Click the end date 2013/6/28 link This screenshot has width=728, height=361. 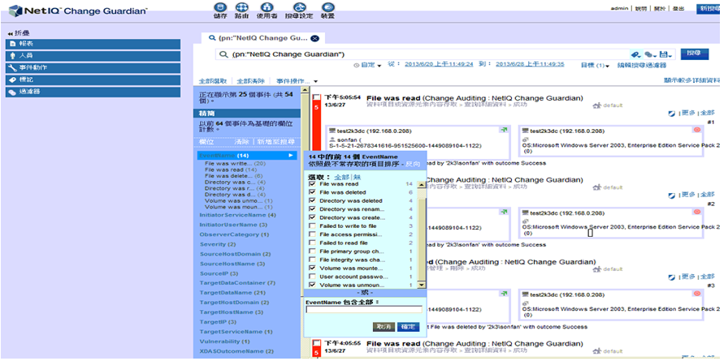531,64
